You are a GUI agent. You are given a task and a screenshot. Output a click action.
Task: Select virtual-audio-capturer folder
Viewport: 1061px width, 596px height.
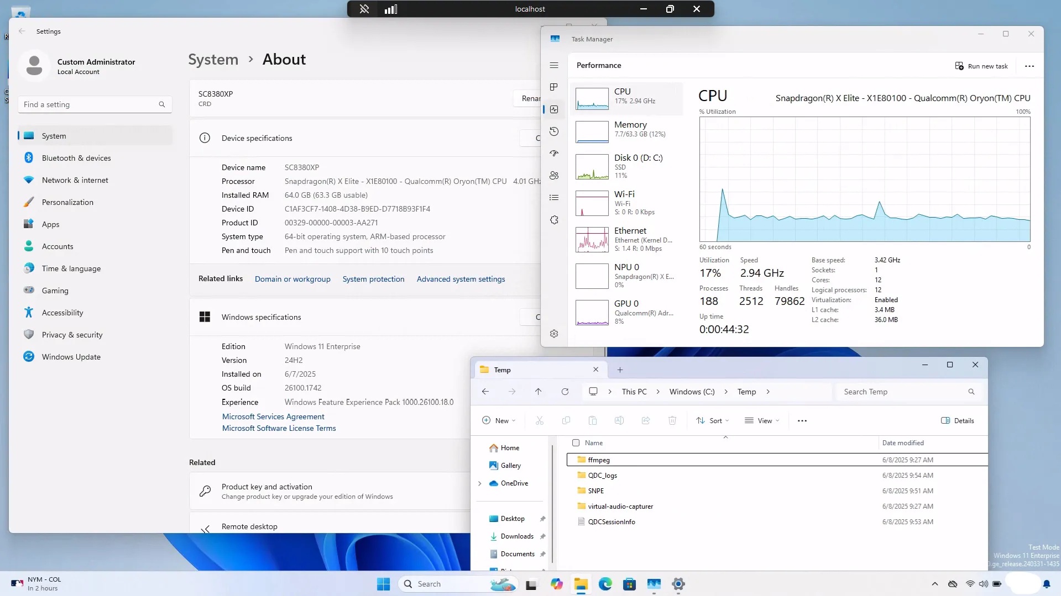coord(777,506)
